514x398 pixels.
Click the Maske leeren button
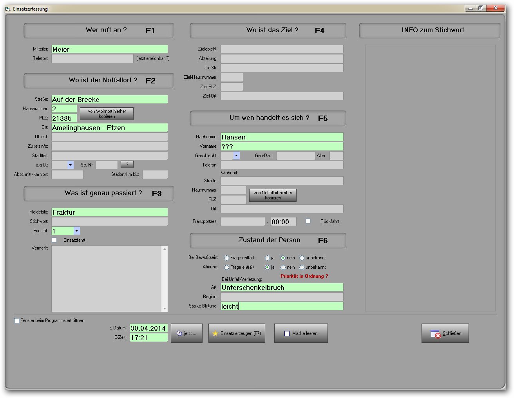point(301,333)
